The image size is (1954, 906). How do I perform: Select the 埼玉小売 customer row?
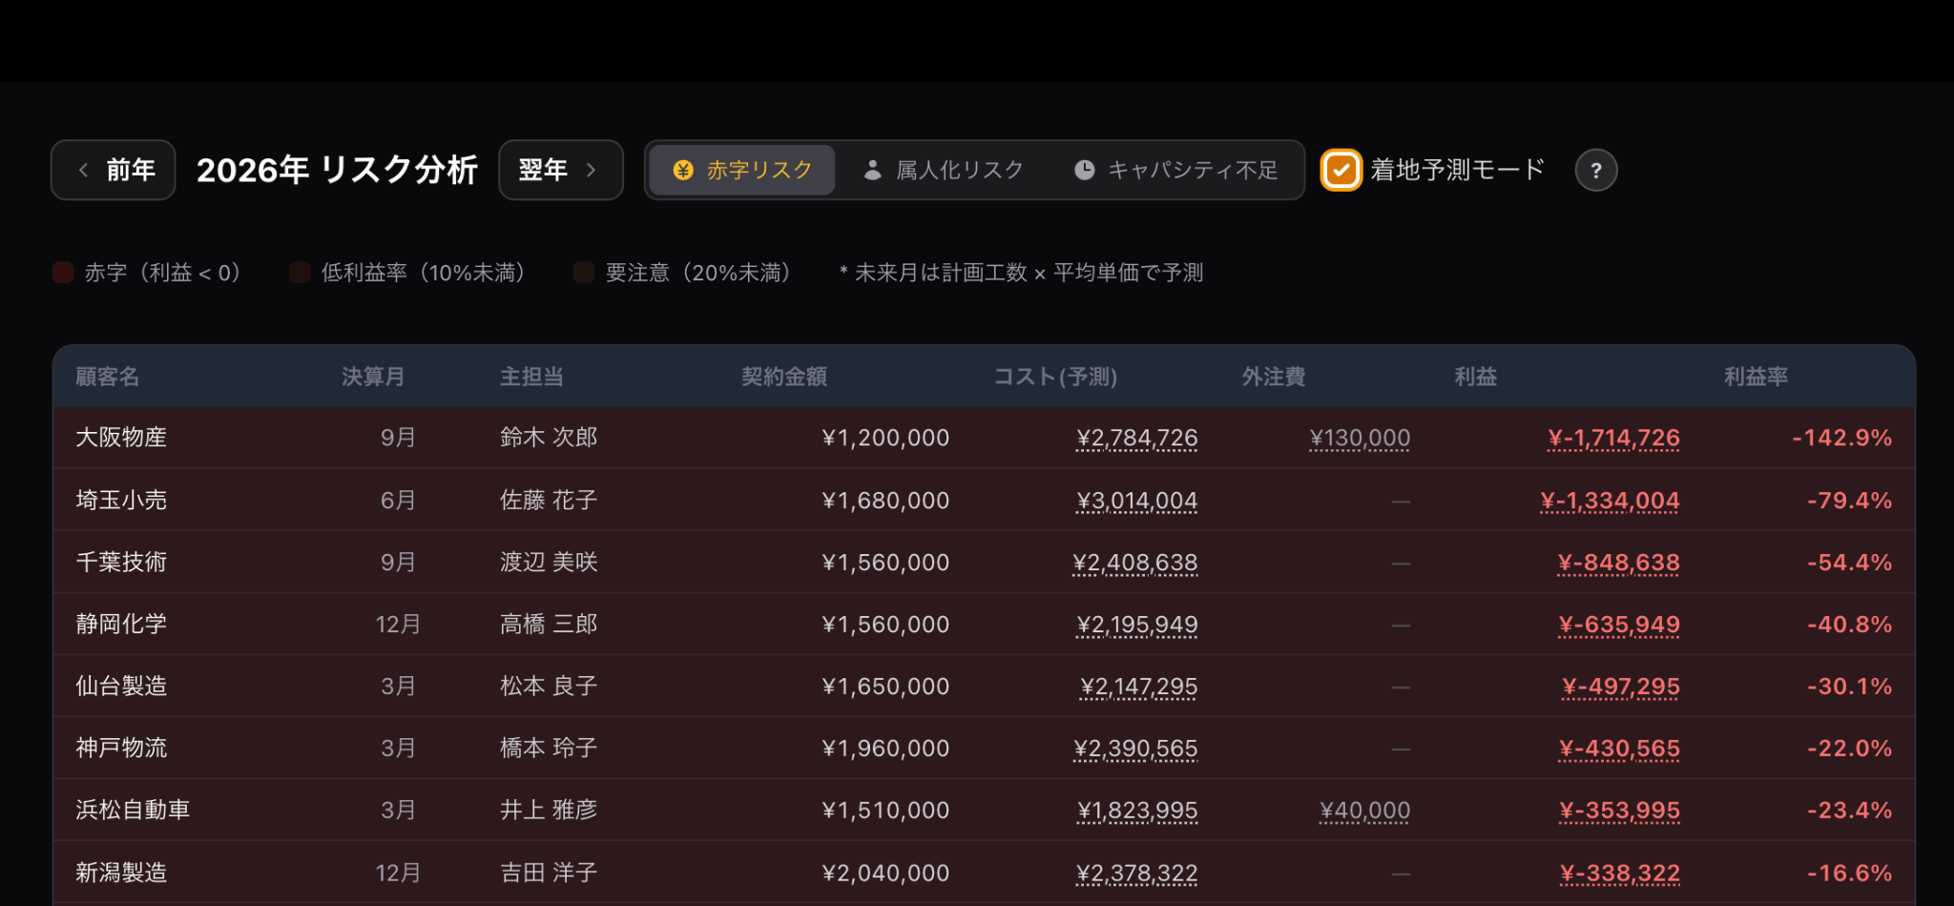(984, 500)
